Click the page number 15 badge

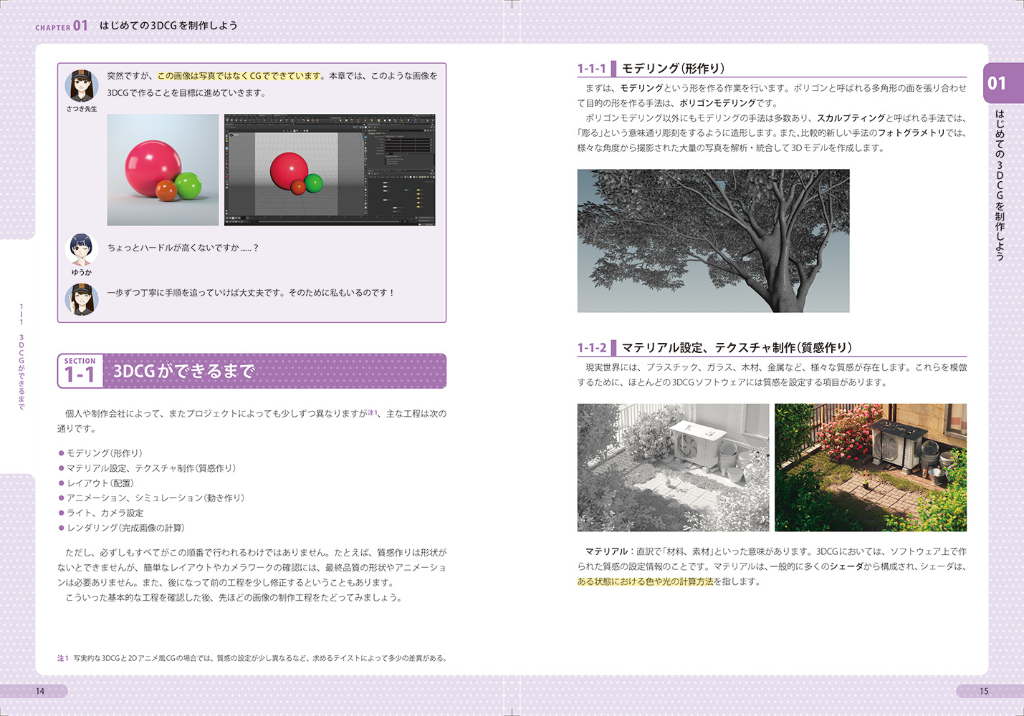click(x=984, y=691)
